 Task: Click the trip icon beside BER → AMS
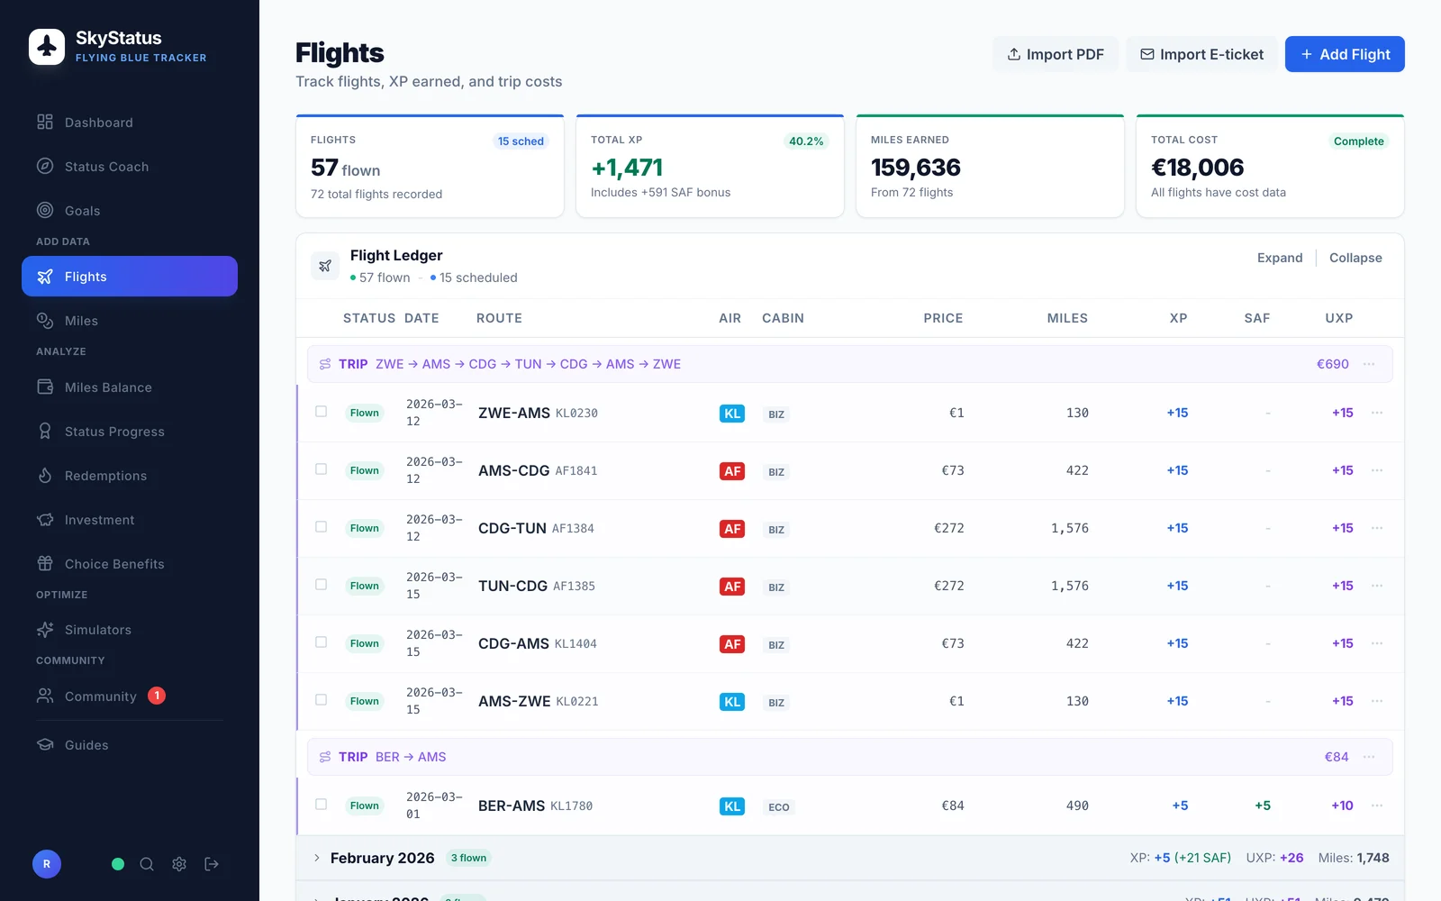325,757
